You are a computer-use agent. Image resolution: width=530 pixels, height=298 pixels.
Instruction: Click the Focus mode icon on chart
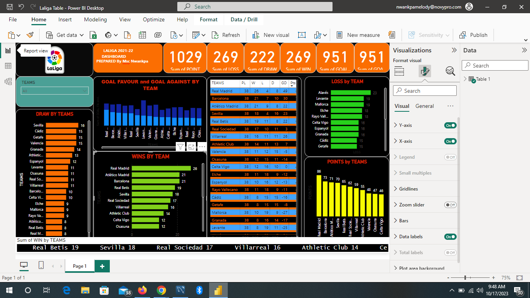[x=191, y=147]
